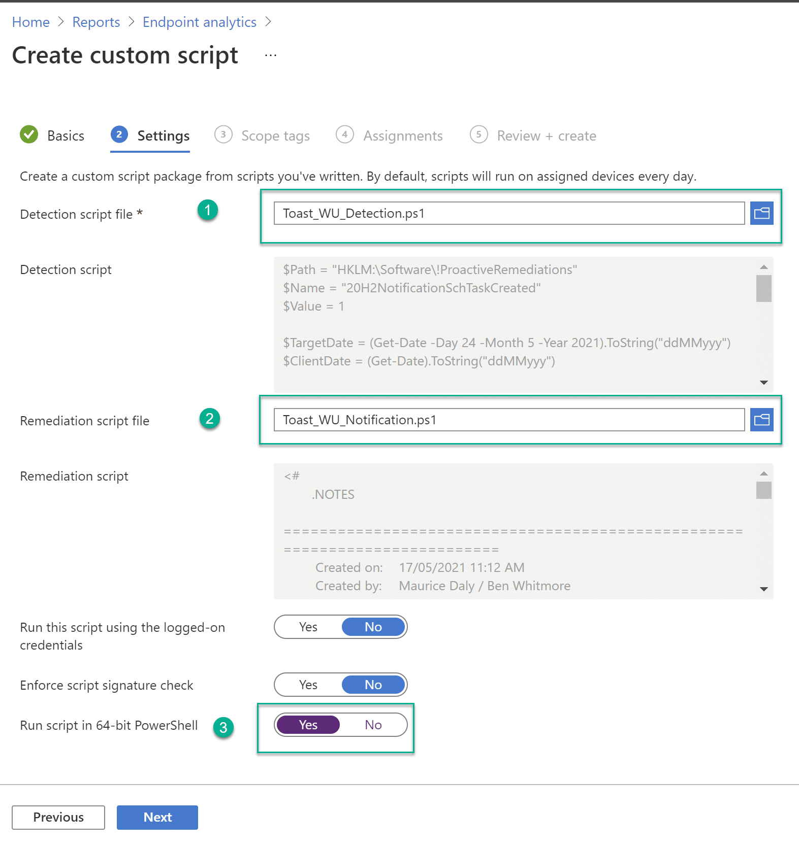The height and width of the screenshot is (847, 799).
Task: Click the green Basics completed checkmark
Action: [29, 135]
